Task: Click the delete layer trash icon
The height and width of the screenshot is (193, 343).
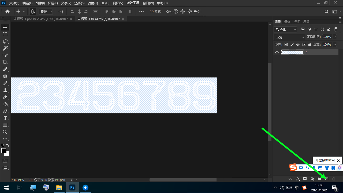Action: pos(334,179)
